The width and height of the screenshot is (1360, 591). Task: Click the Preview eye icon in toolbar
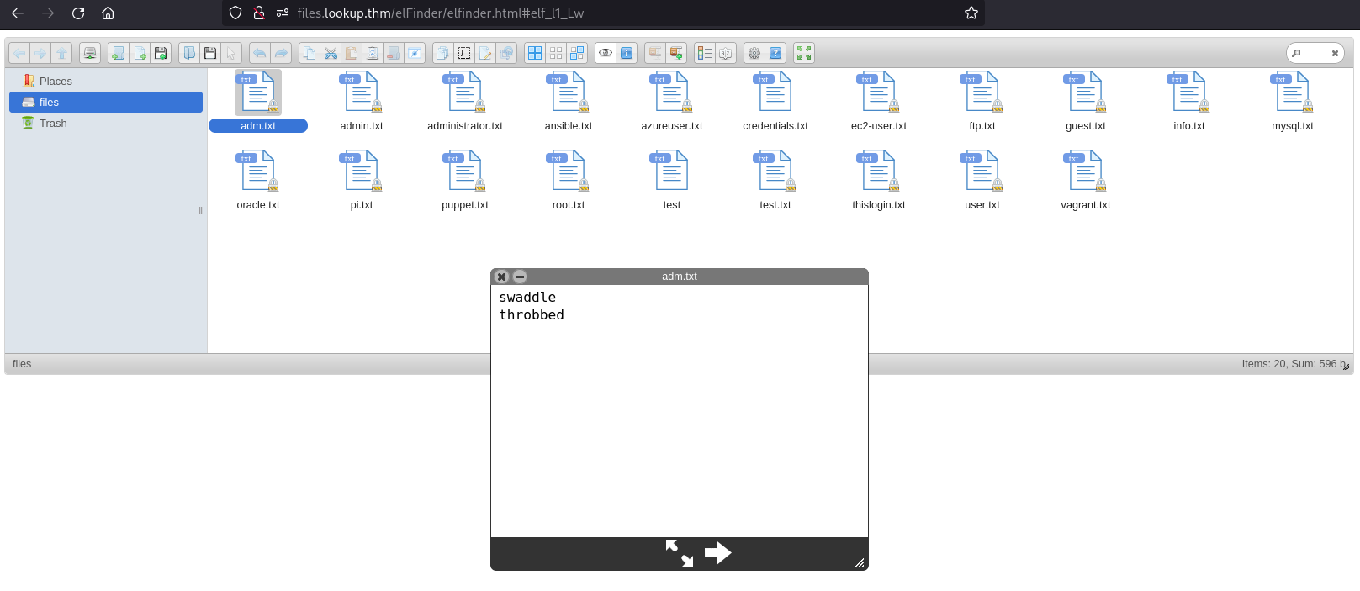pos(606,53)
